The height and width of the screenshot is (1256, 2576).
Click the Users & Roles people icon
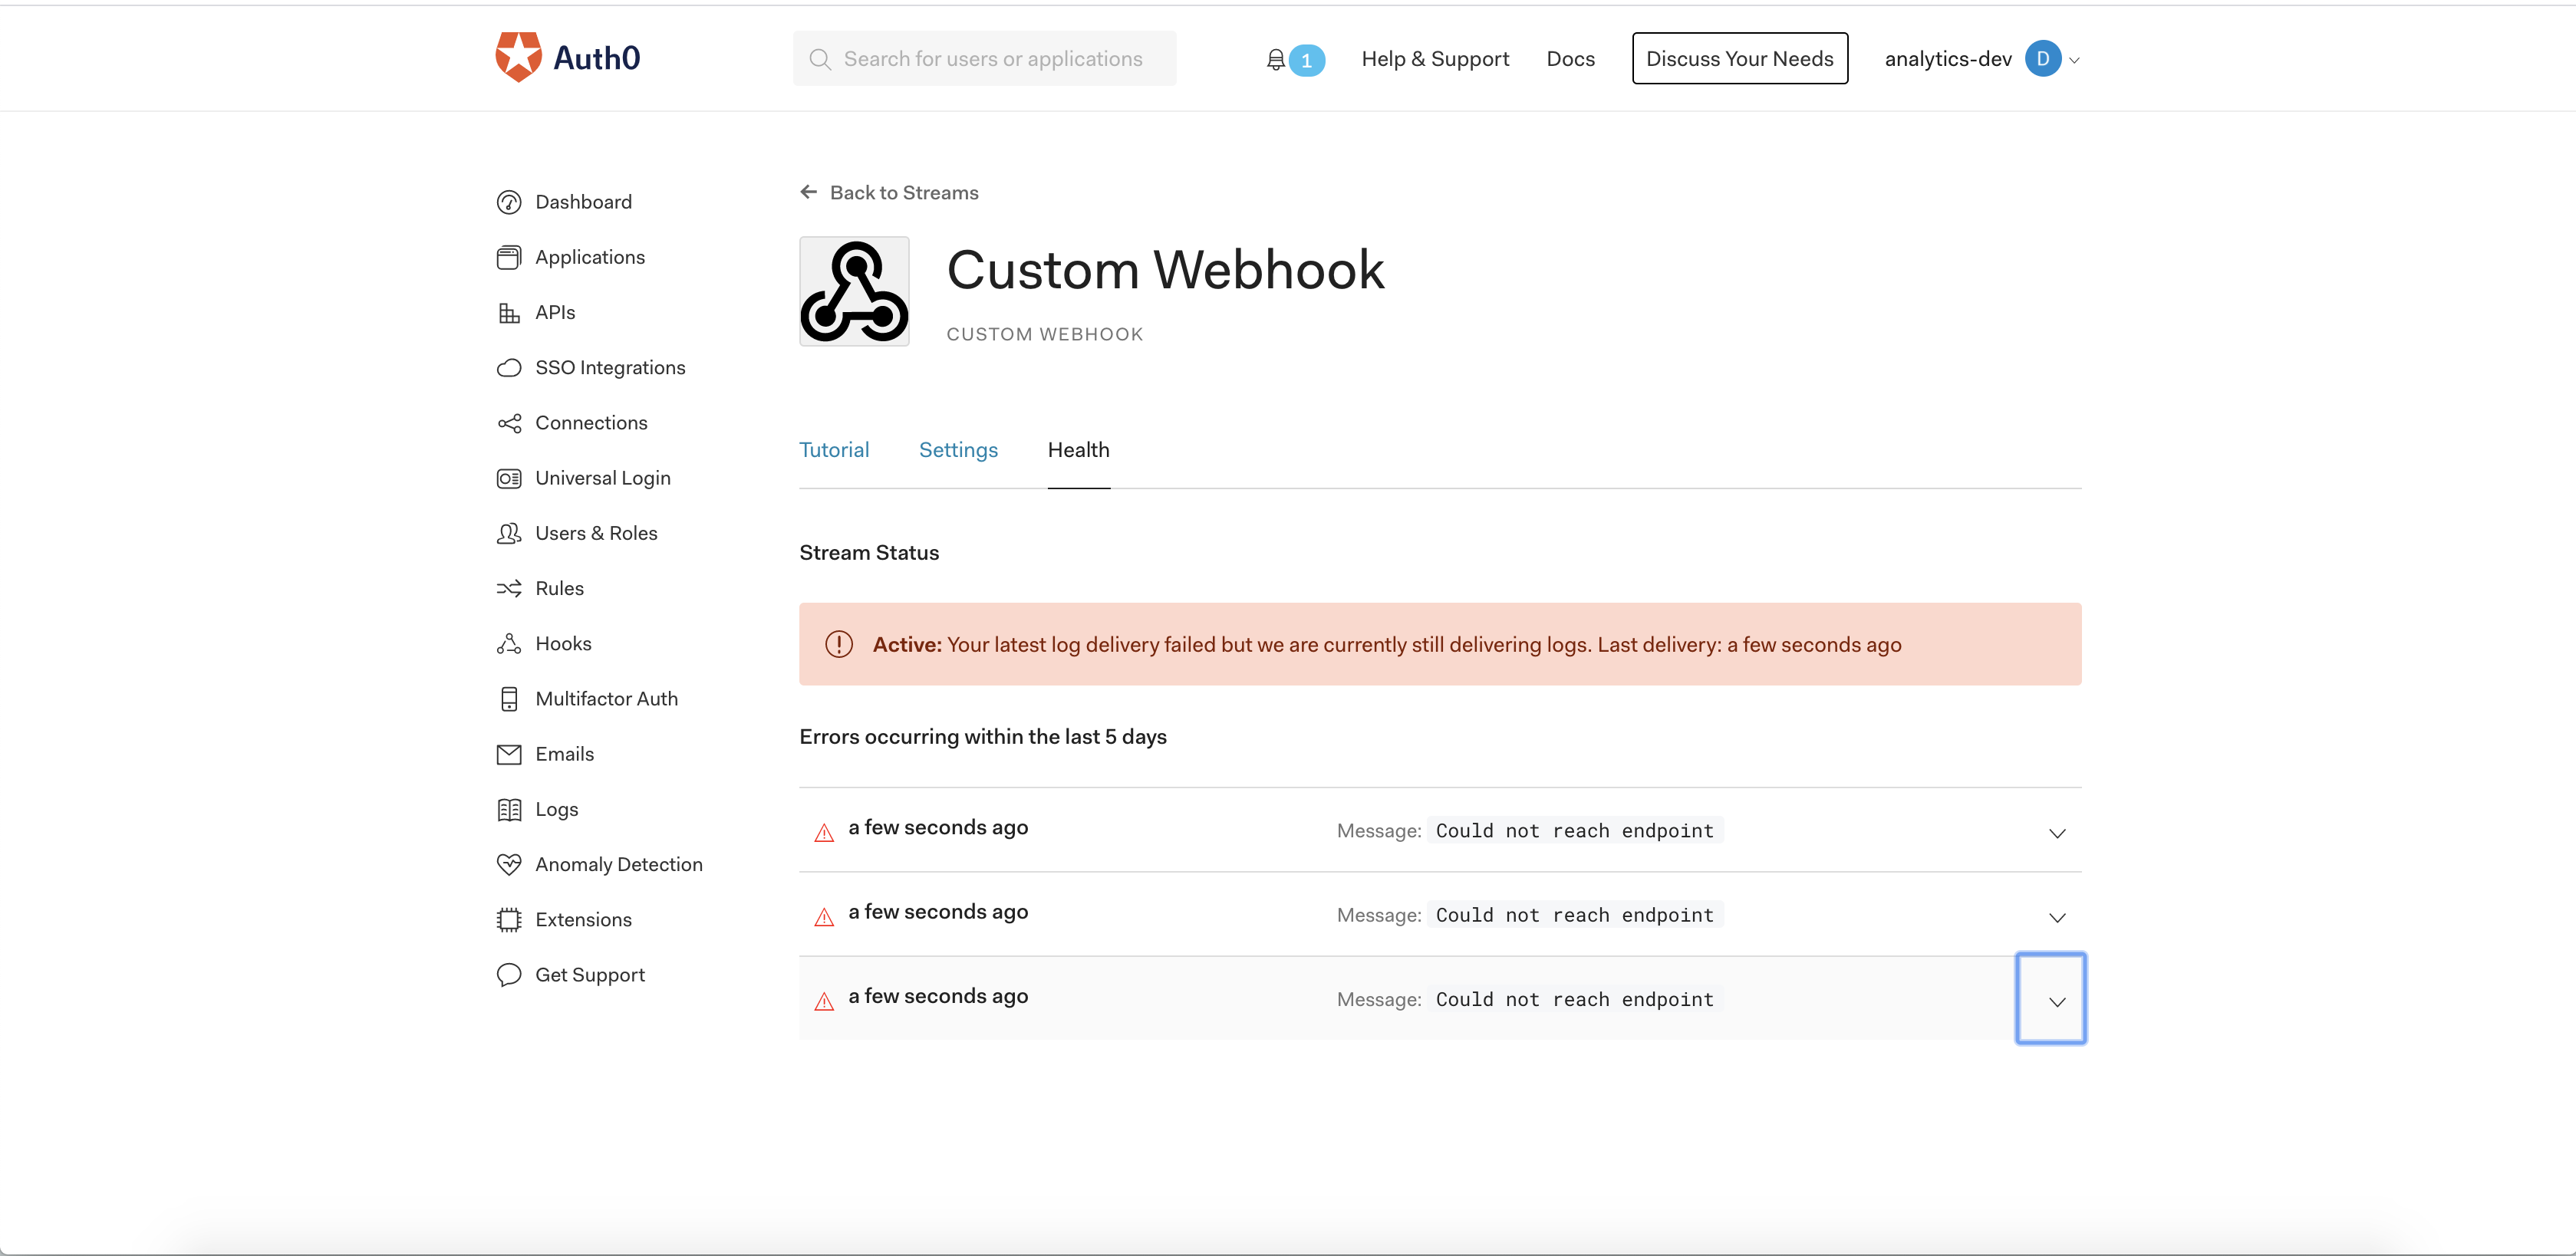click(x=509, y=534)
